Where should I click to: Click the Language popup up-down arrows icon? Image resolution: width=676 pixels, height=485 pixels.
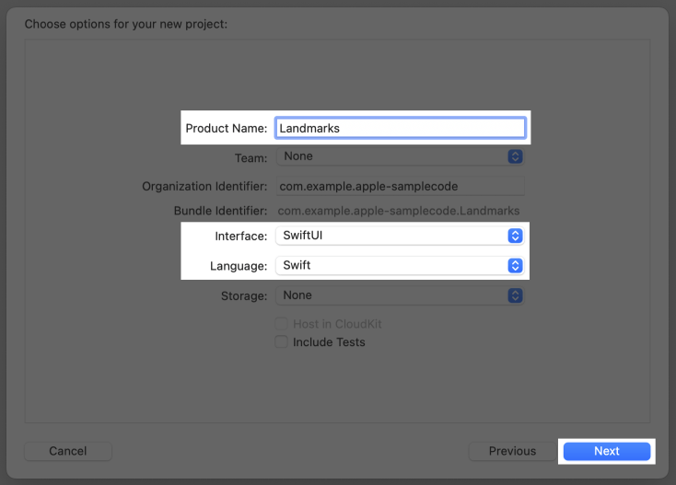515,265
